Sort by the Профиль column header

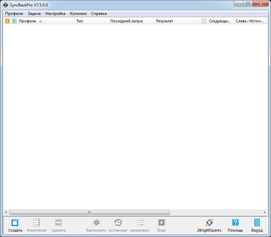[x=27, y=21]
